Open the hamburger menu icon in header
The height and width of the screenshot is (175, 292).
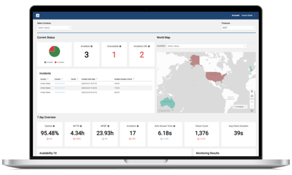tap(38, 16)
